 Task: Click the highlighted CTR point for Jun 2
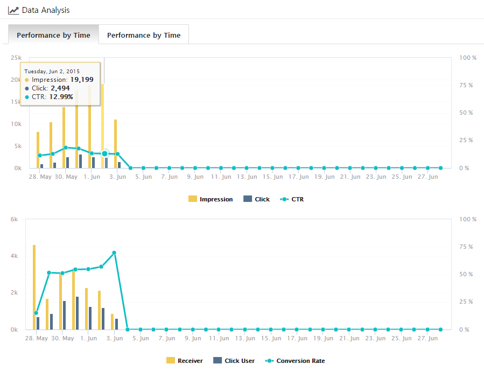(104, 153)
